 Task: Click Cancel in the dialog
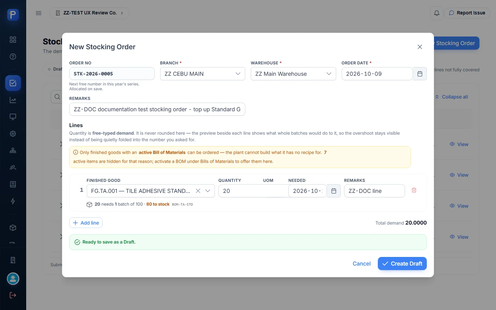click(x=362, y=263)
